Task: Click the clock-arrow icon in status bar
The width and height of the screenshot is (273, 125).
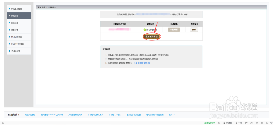Action: click(219, 123)
